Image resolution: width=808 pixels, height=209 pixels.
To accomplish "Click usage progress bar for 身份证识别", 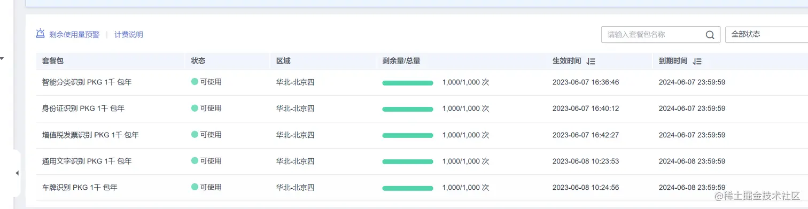I will point(408,109).
